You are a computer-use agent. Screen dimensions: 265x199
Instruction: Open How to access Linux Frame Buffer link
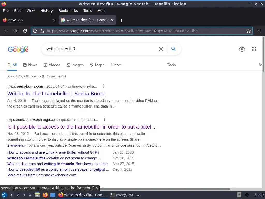click(x=53, y=152)
